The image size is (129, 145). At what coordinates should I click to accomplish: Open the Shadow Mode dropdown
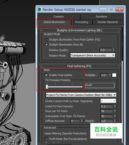click(x=93, y=55)
